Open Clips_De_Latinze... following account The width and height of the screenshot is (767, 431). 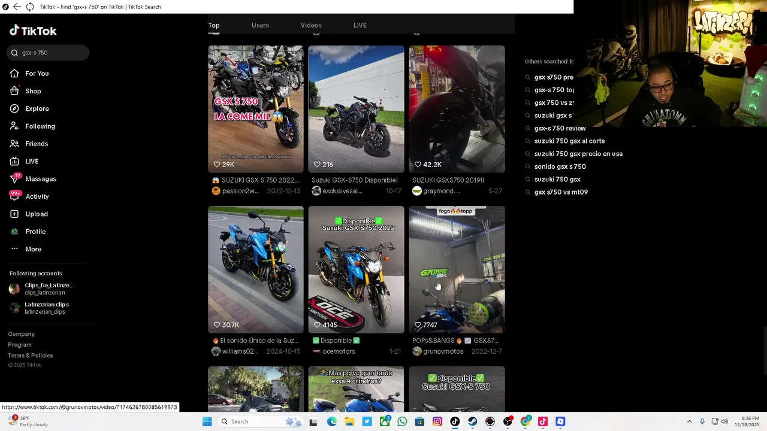(42, 289)
